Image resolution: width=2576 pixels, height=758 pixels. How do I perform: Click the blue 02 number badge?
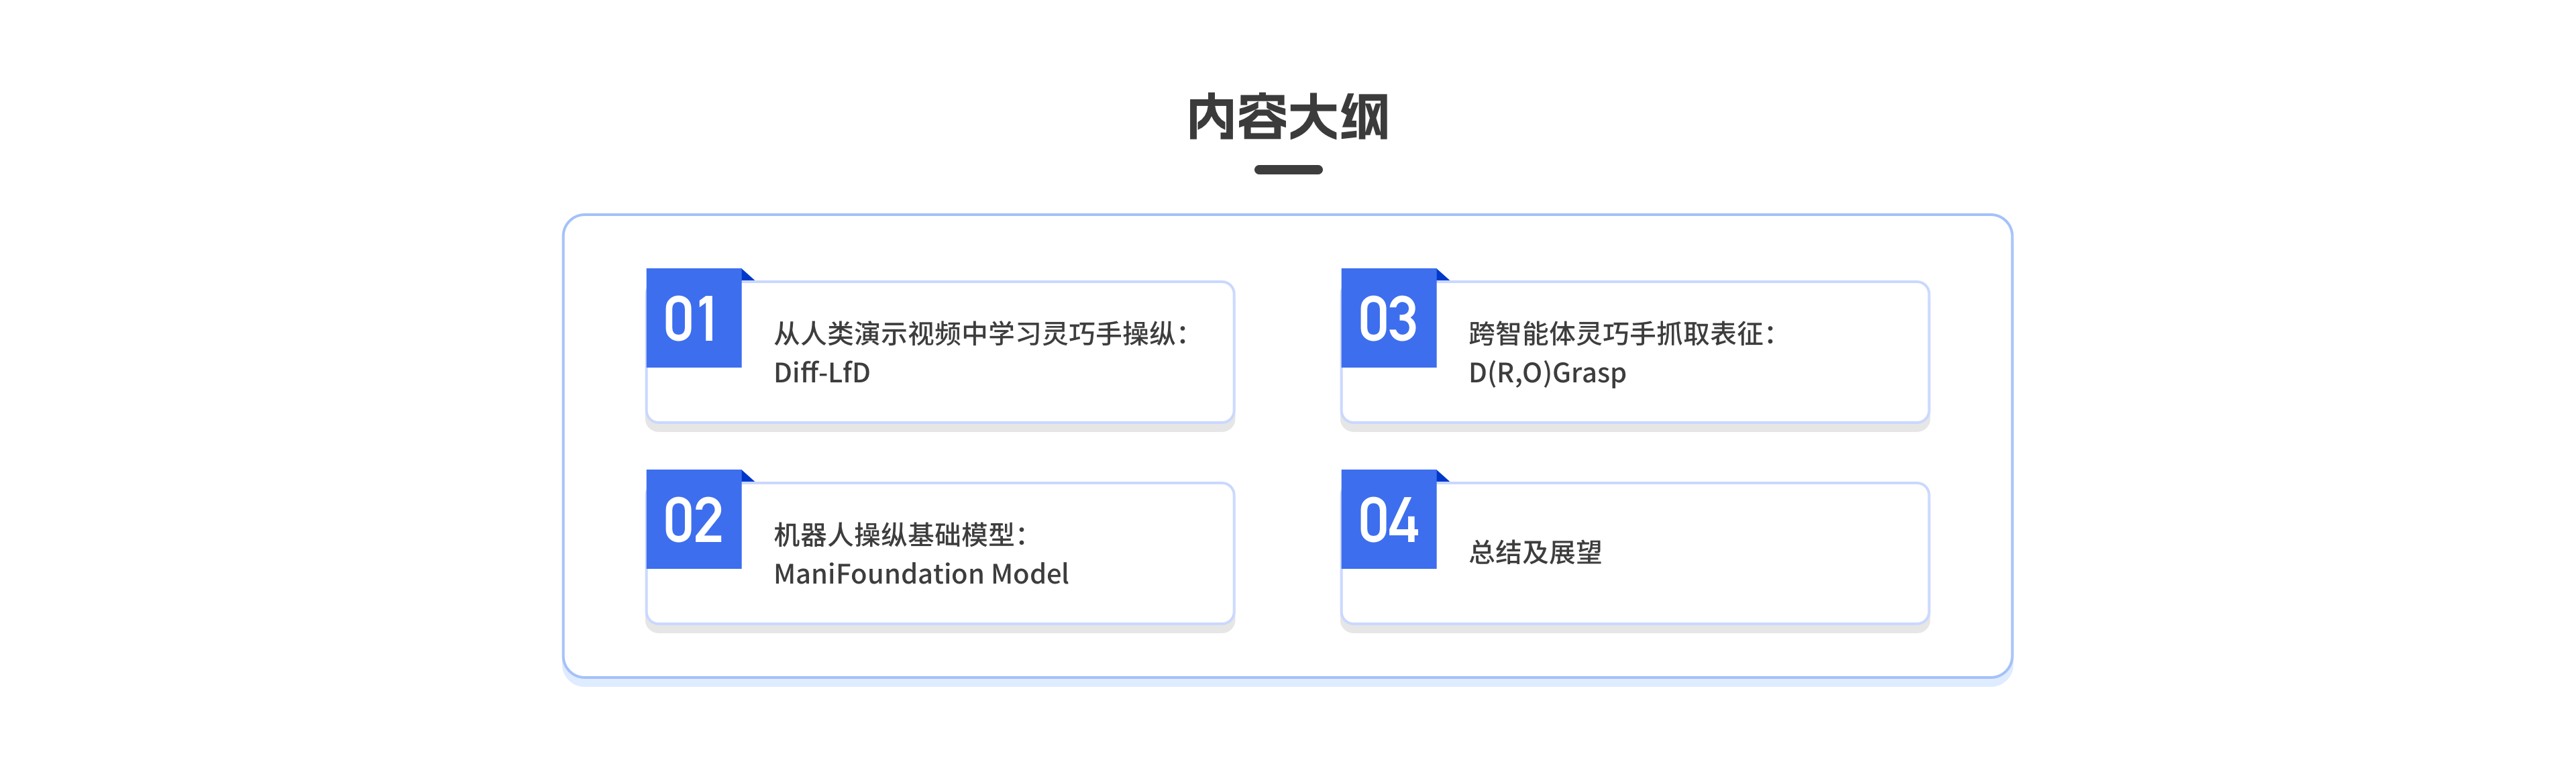click(694, 519)
